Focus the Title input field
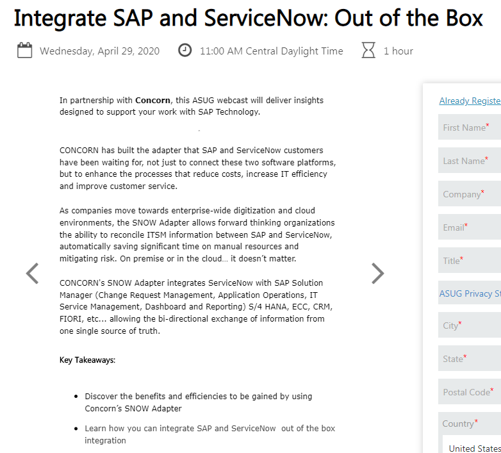 point(470,260)
